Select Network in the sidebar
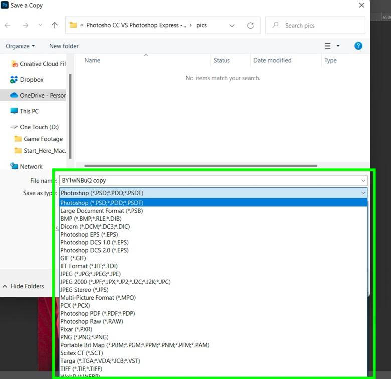391x379 pixels. 26,166
